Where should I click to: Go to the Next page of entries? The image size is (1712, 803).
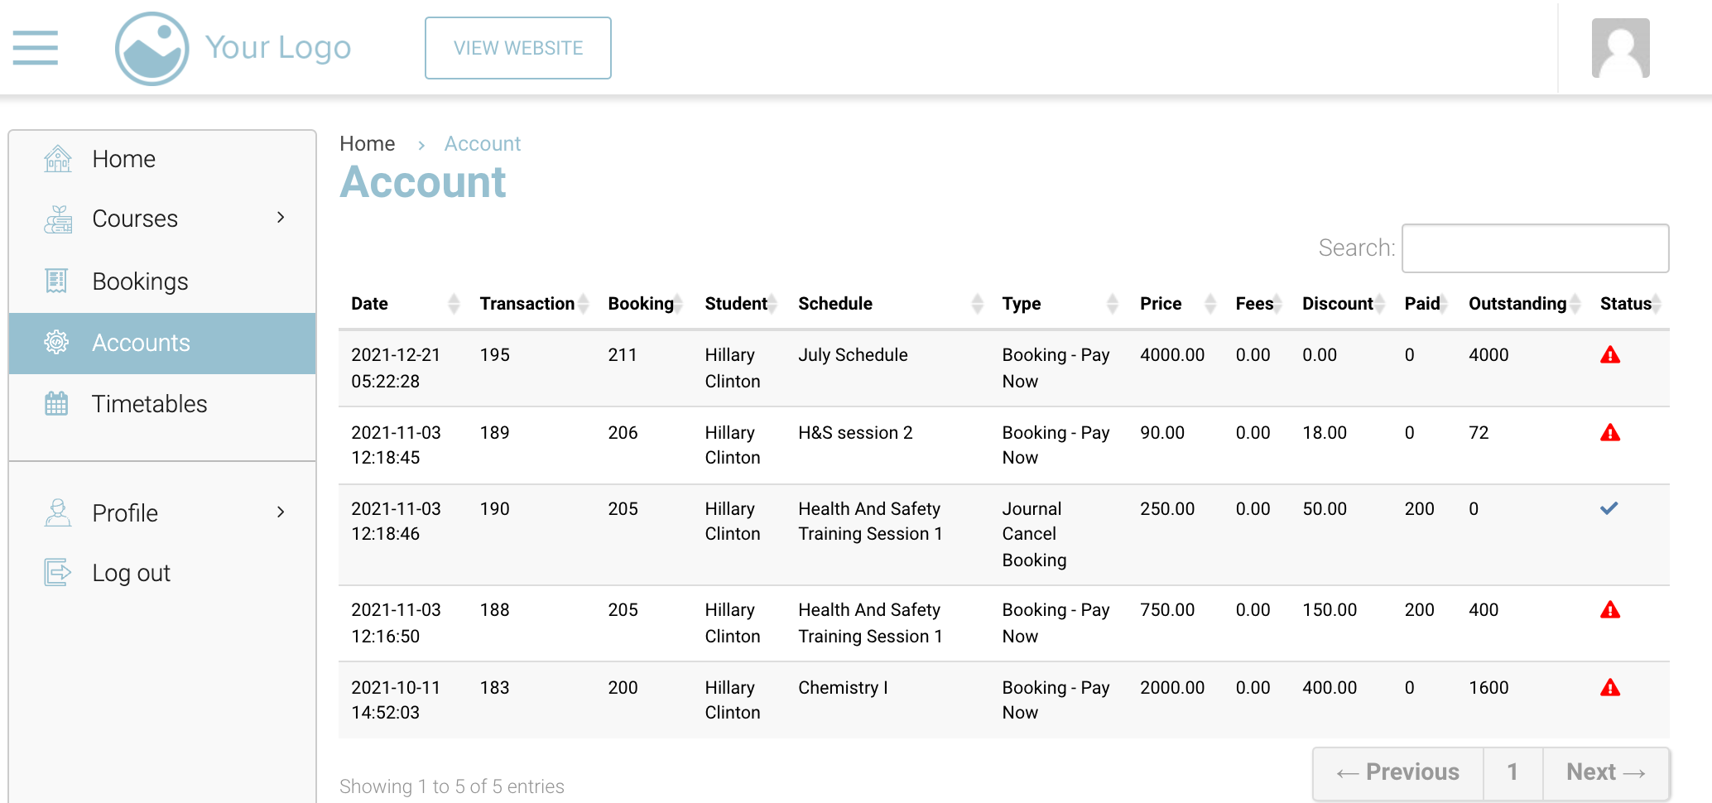1605,772
